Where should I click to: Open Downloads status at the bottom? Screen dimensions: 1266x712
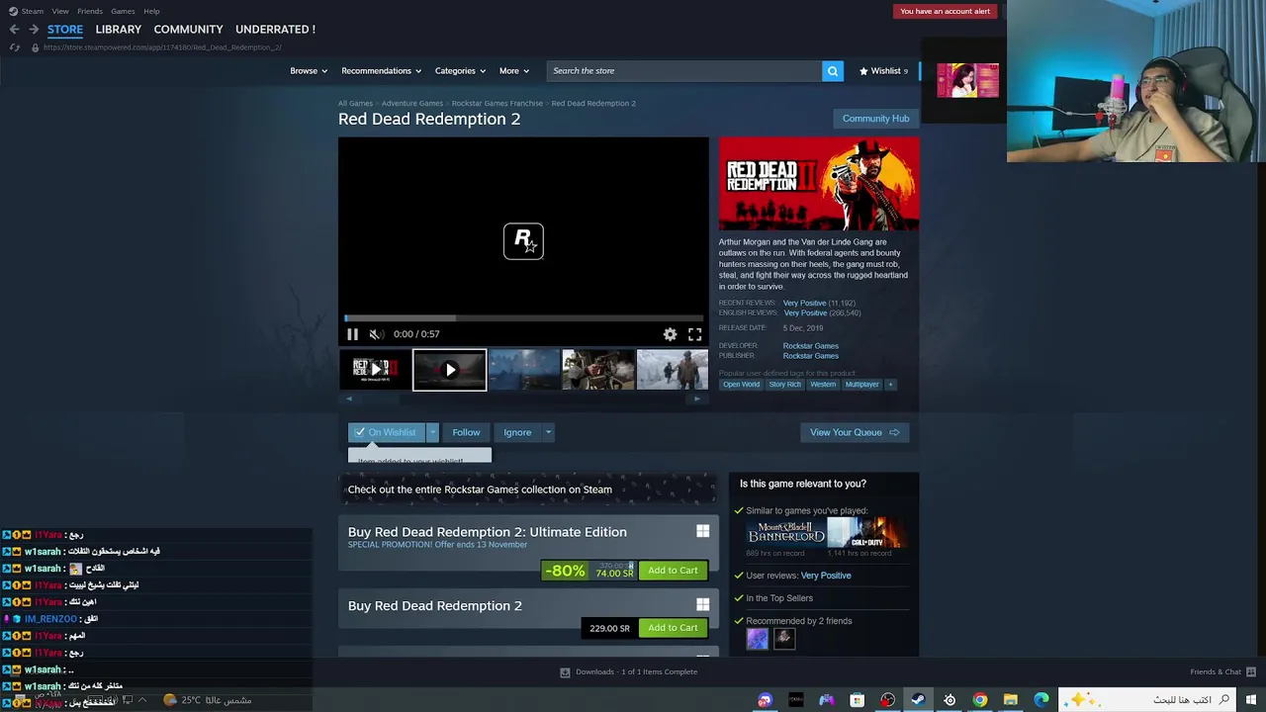click(629, 672)
